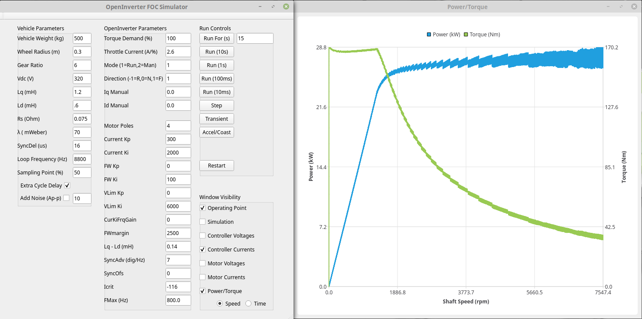Click the green Torque (Nm) legend swatch

(x=466, y=35)
